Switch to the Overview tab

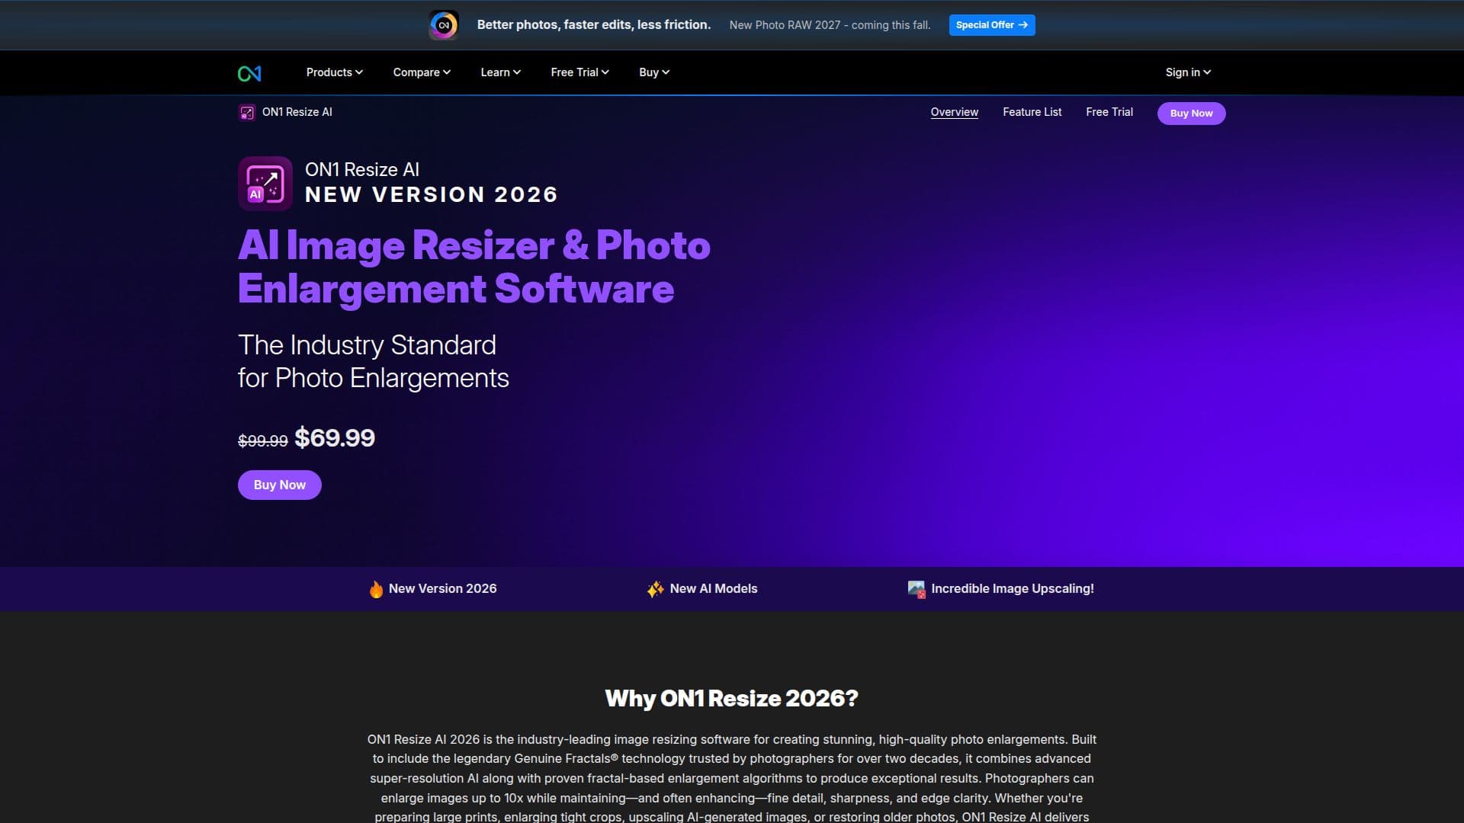[954, 112]
